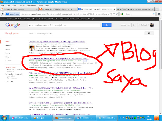The height and width of the screenshot is (121, 162).
Task: Open the File menu
Action: (3, 5)
